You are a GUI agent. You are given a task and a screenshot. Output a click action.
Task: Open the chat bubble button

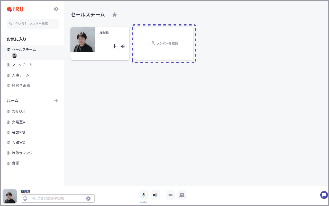tap(324, 195)
